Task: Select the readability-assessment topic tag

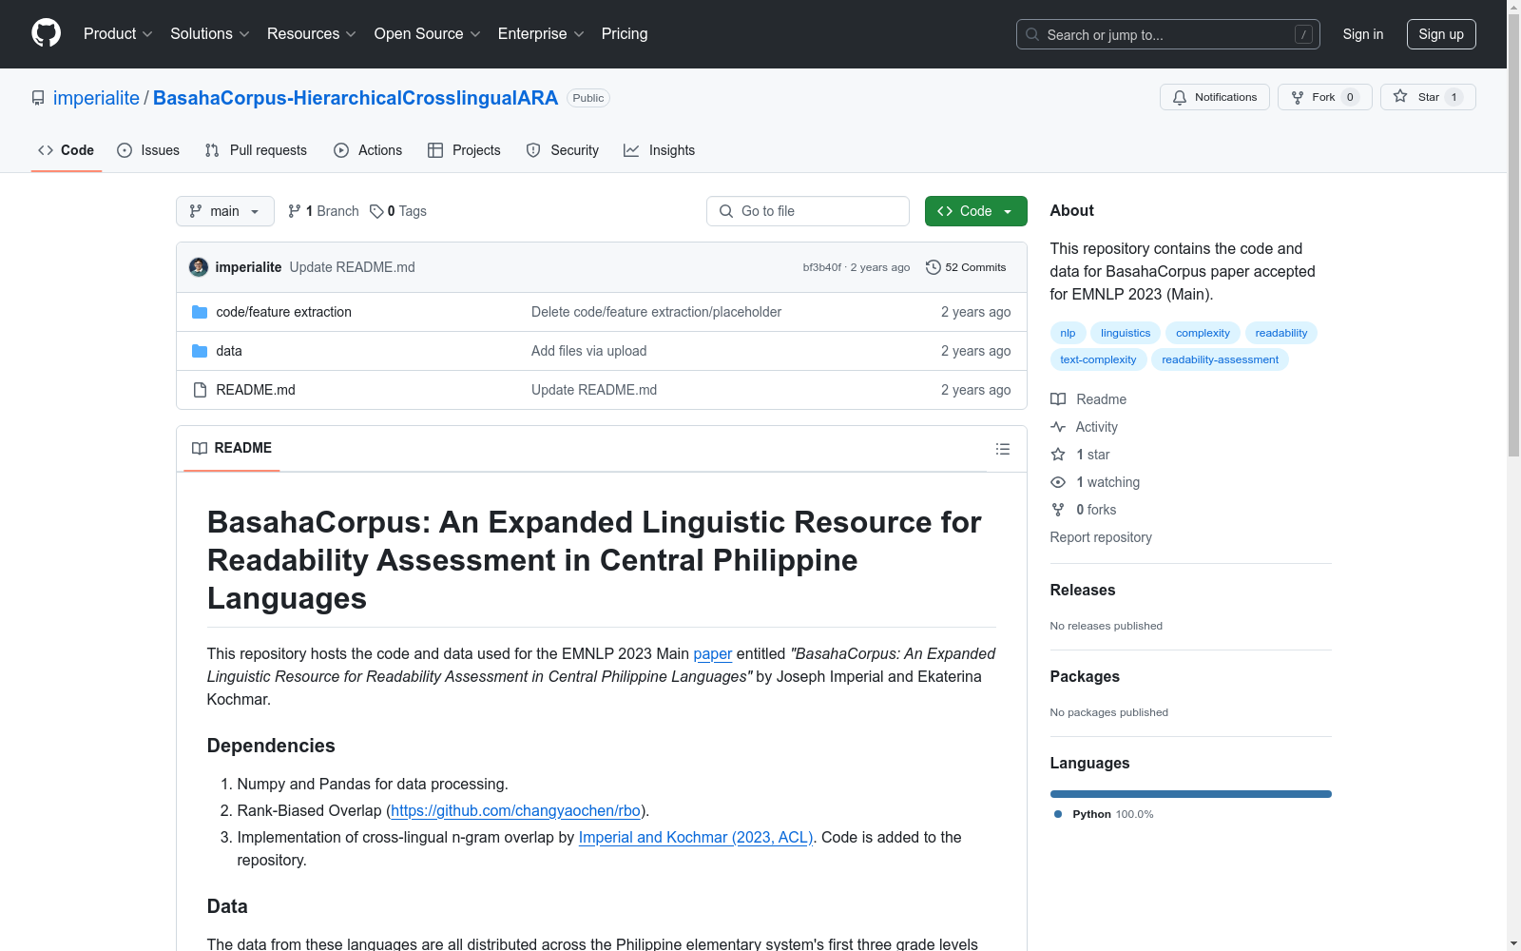Action: [x=1220, y=359]
